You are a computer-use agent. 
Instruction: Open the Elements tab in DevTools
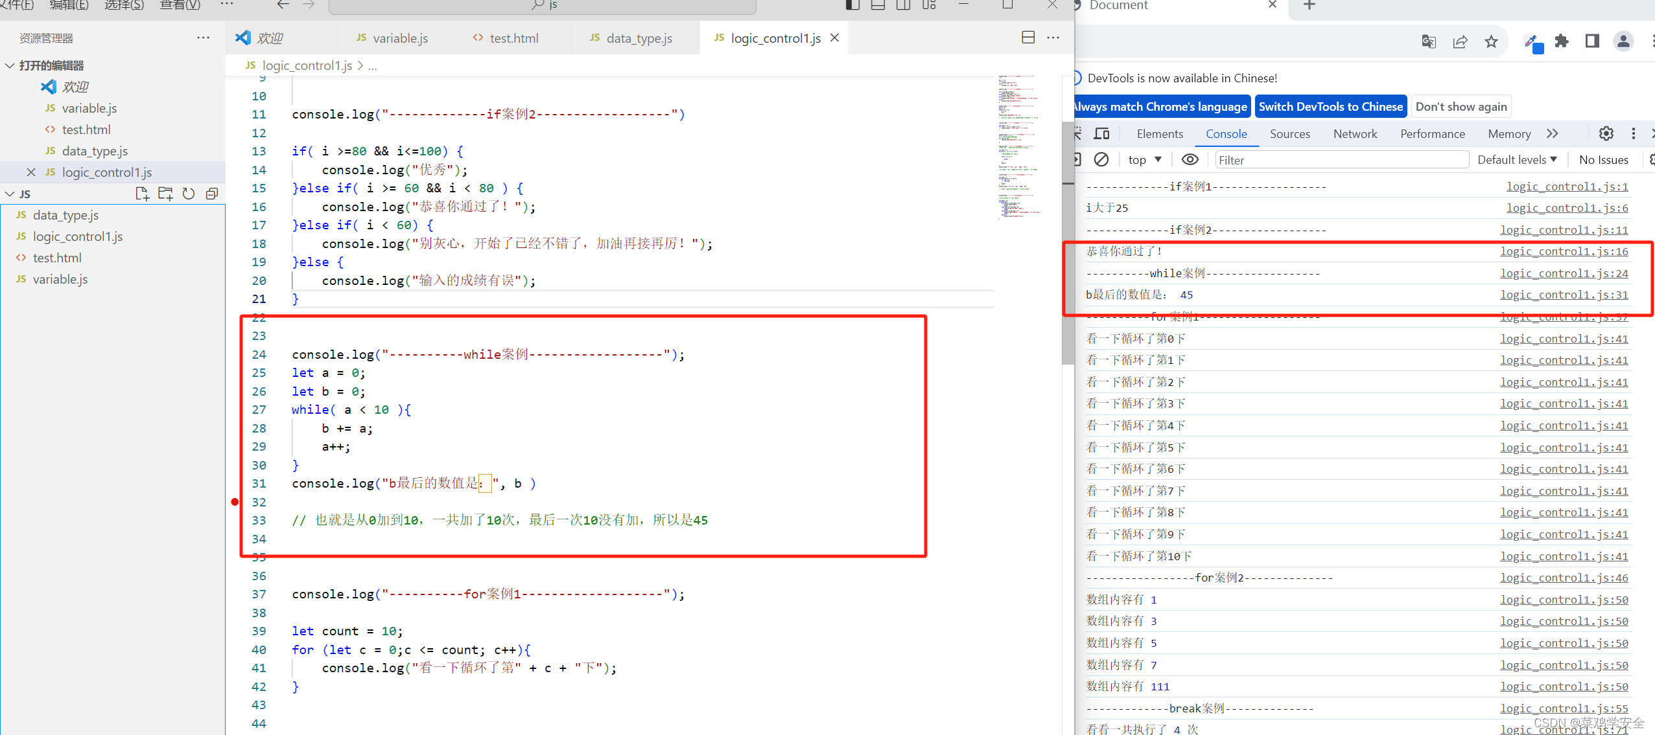(1160, 133)
